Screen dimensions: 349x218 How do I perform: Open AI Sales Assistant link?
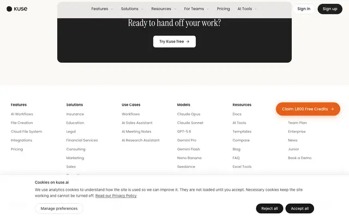(x=137, y=123)
